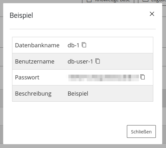This screenshot has height=148, width=166.
Task: Click the Datenbankname label
Action: pyautogui.click(x=37, y=45)
